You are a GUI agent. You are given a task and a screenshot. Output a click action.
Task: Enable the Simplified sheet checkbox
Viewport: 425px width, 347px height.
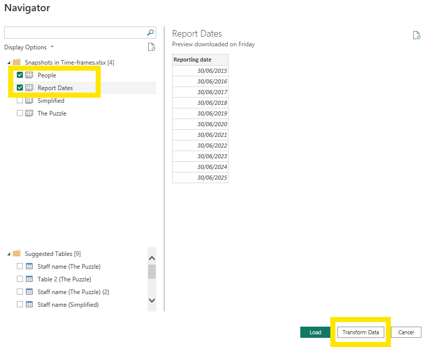click(20, 101)
